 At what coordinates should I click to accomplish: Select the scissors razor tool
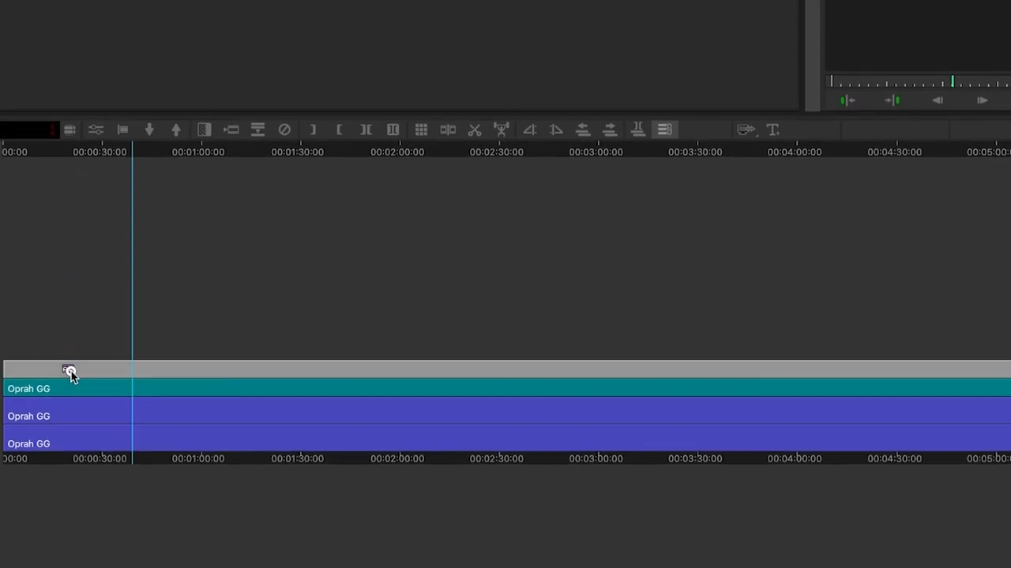point(475,129)
